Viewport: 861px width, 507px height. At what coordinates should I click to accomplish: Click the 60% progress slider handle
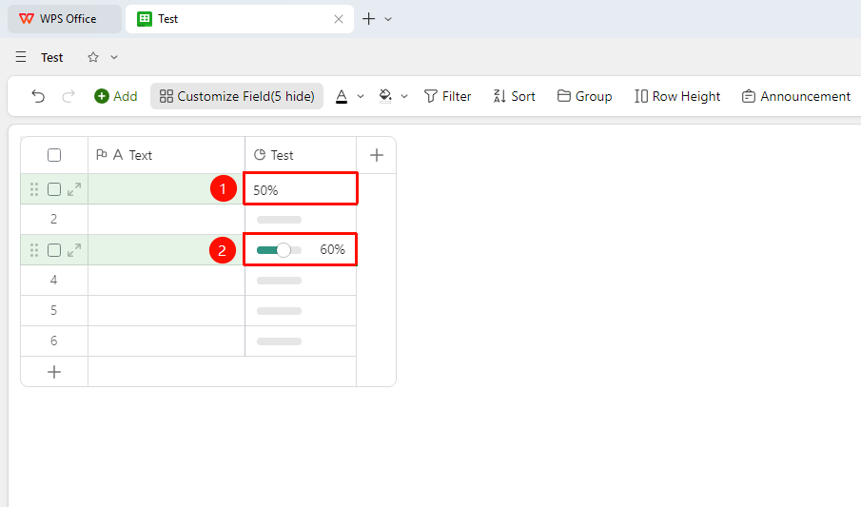pyautogui.click(x=284, y=250)
